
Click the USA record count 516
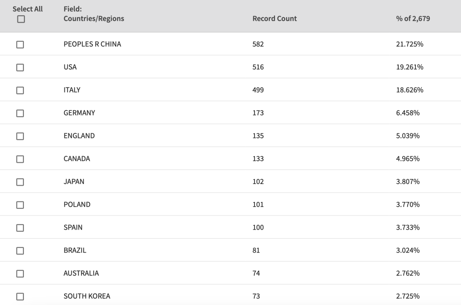(x=258, y=67)
